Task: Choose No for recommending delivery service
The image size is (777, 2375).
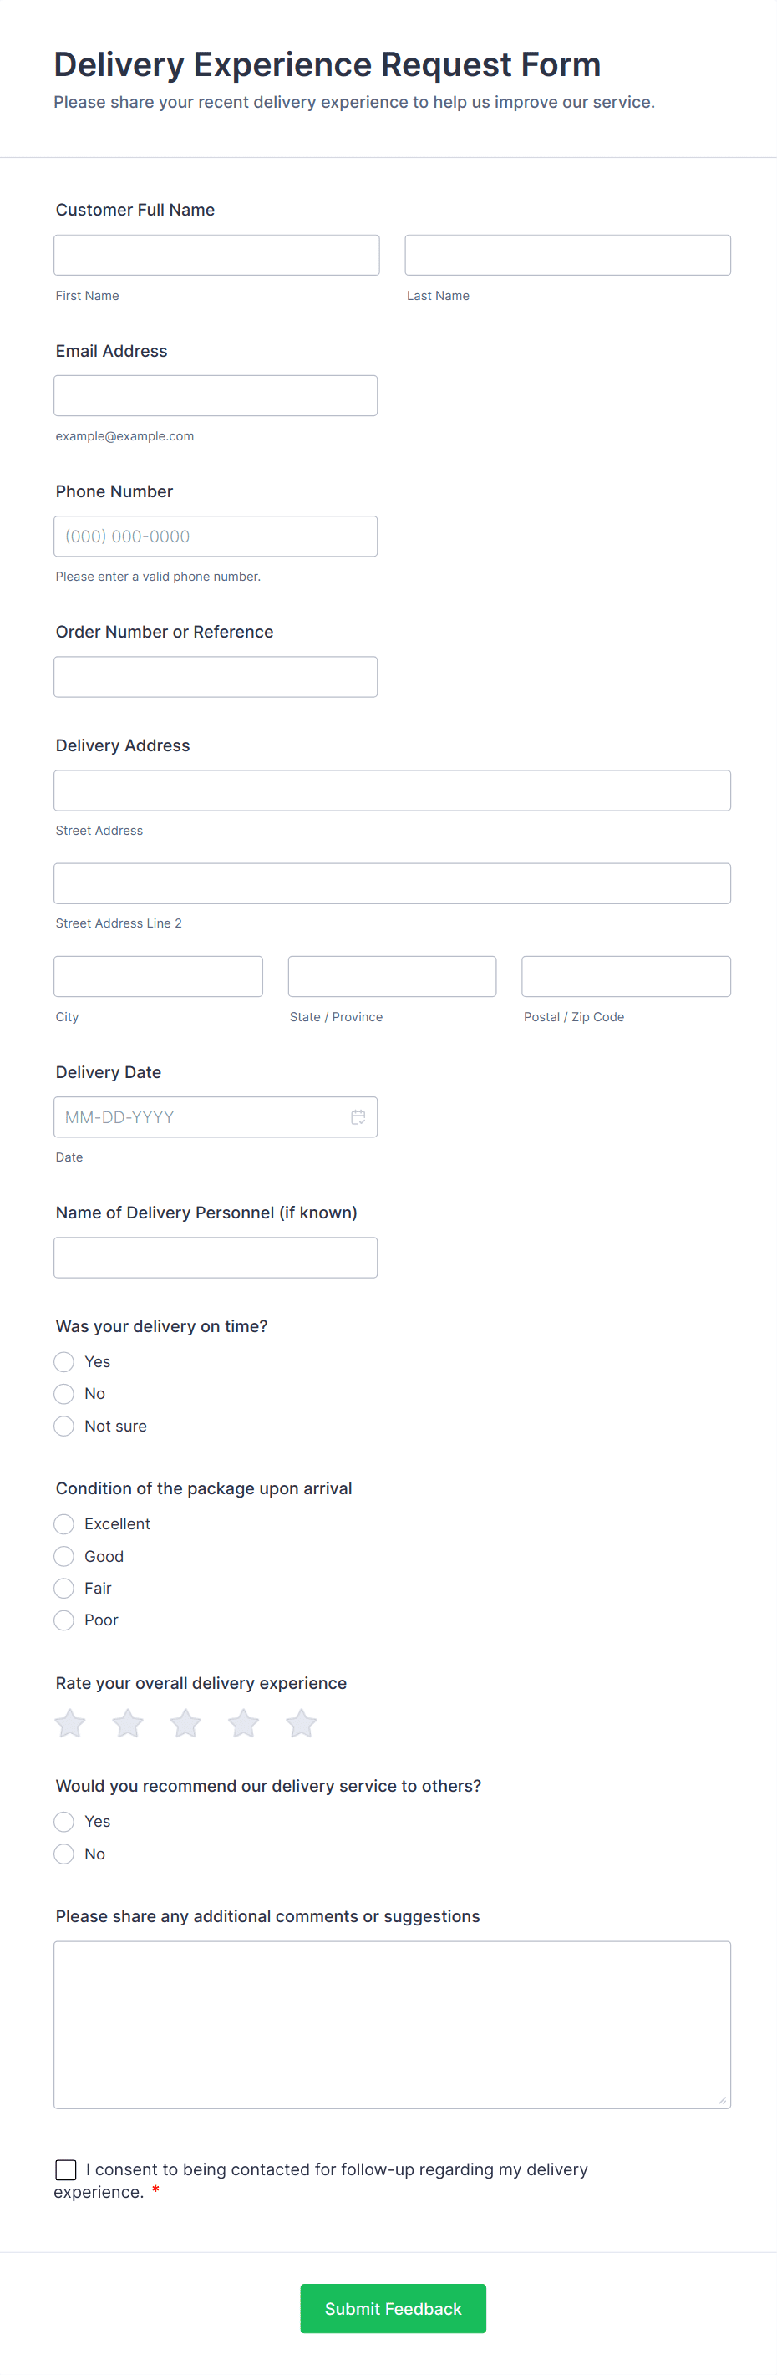Action: click(64, 1854)
